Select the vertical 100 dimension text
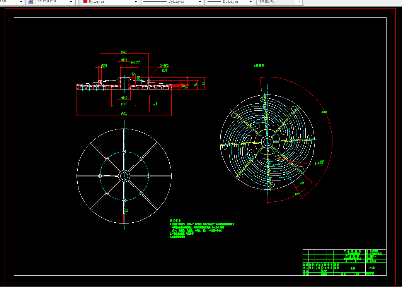Viewport: 402px width, 287px height. tap(203, 84)
